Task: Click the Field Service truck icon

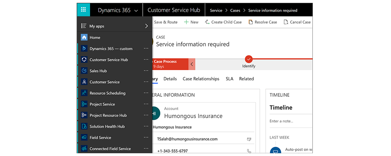Action: tap(84, 138)
